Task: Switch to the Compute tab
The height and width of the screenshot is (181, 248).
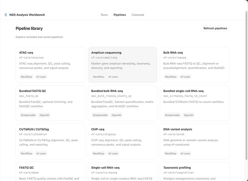Action: click(138, 15)
